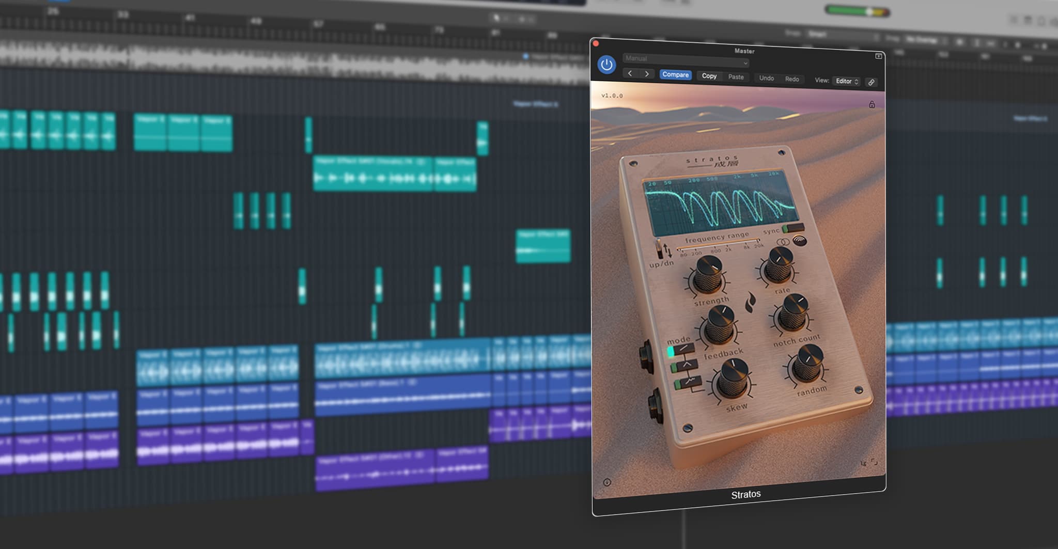Click the Redo button
Viewport: 1058px width, 549px height.
click(792, 79)
